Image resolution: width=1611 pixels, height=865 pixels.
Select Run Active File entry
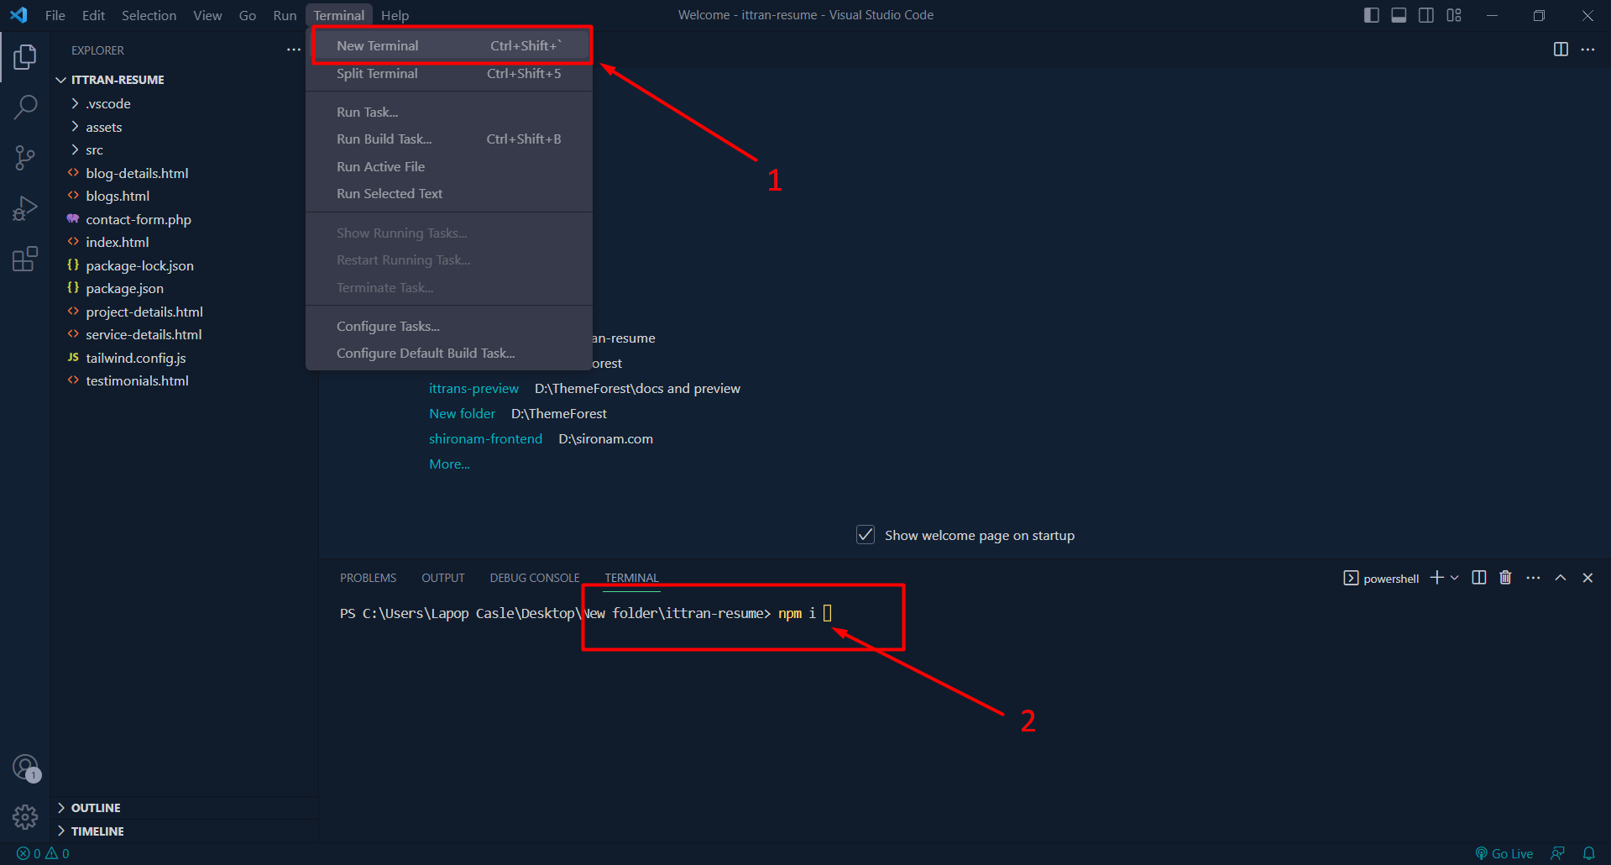coord(449,167)
